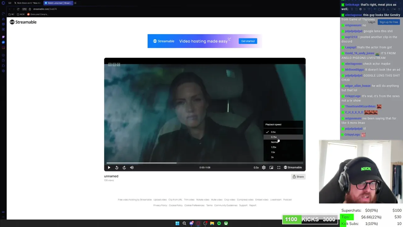This screenshot has width=403, height=227.
Task: Open Xbox app from the taskbar
Action: point(226,223)
